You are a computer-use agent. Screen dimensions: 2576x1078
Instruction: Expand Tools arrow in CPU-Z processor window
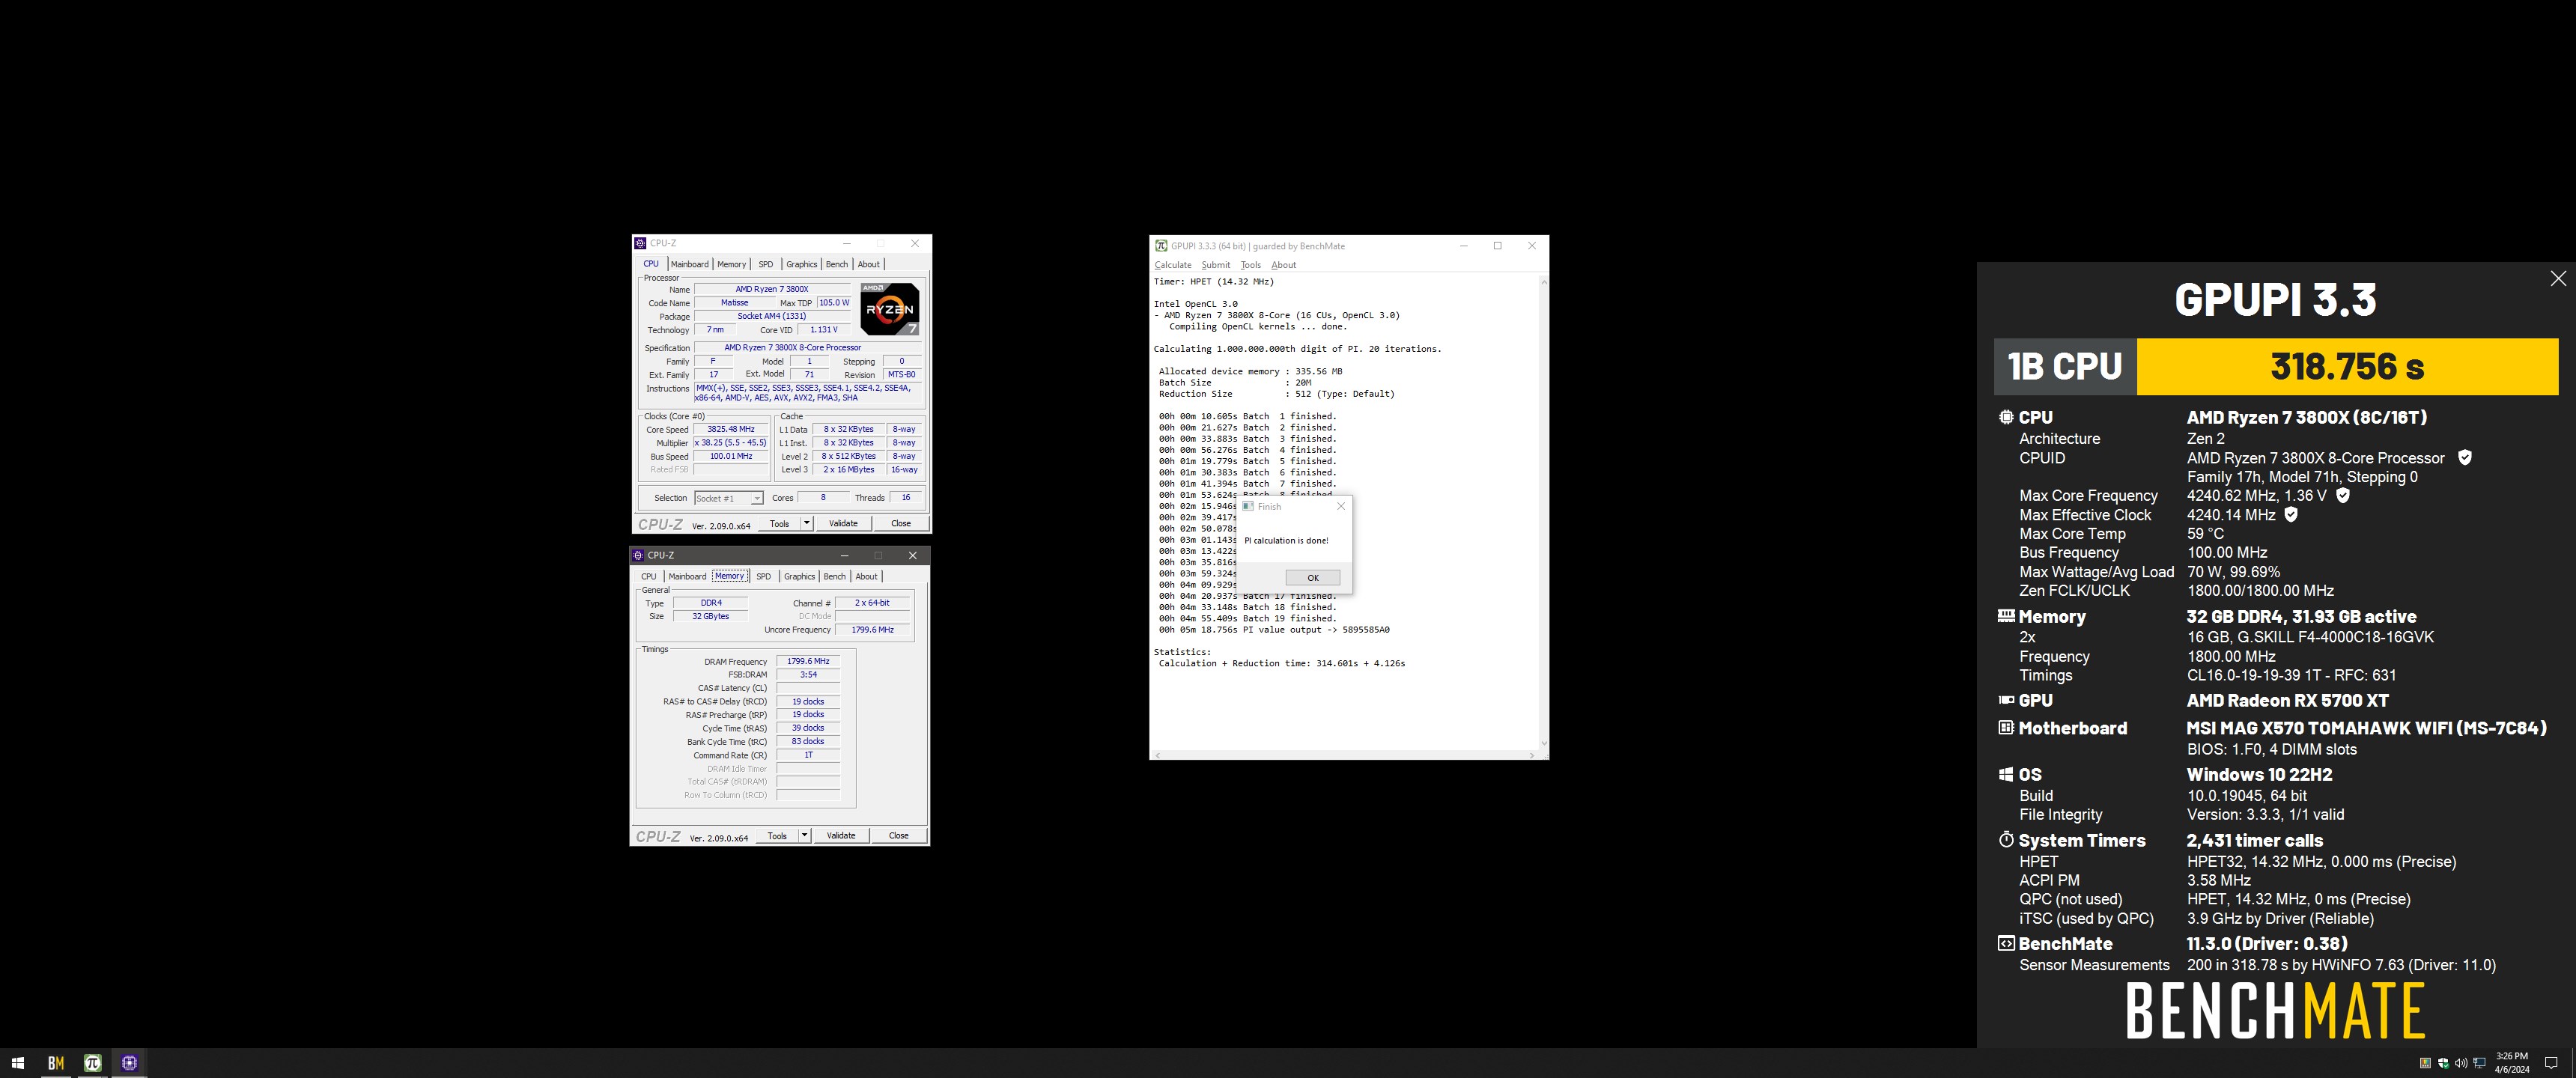(x=807, y=523)
